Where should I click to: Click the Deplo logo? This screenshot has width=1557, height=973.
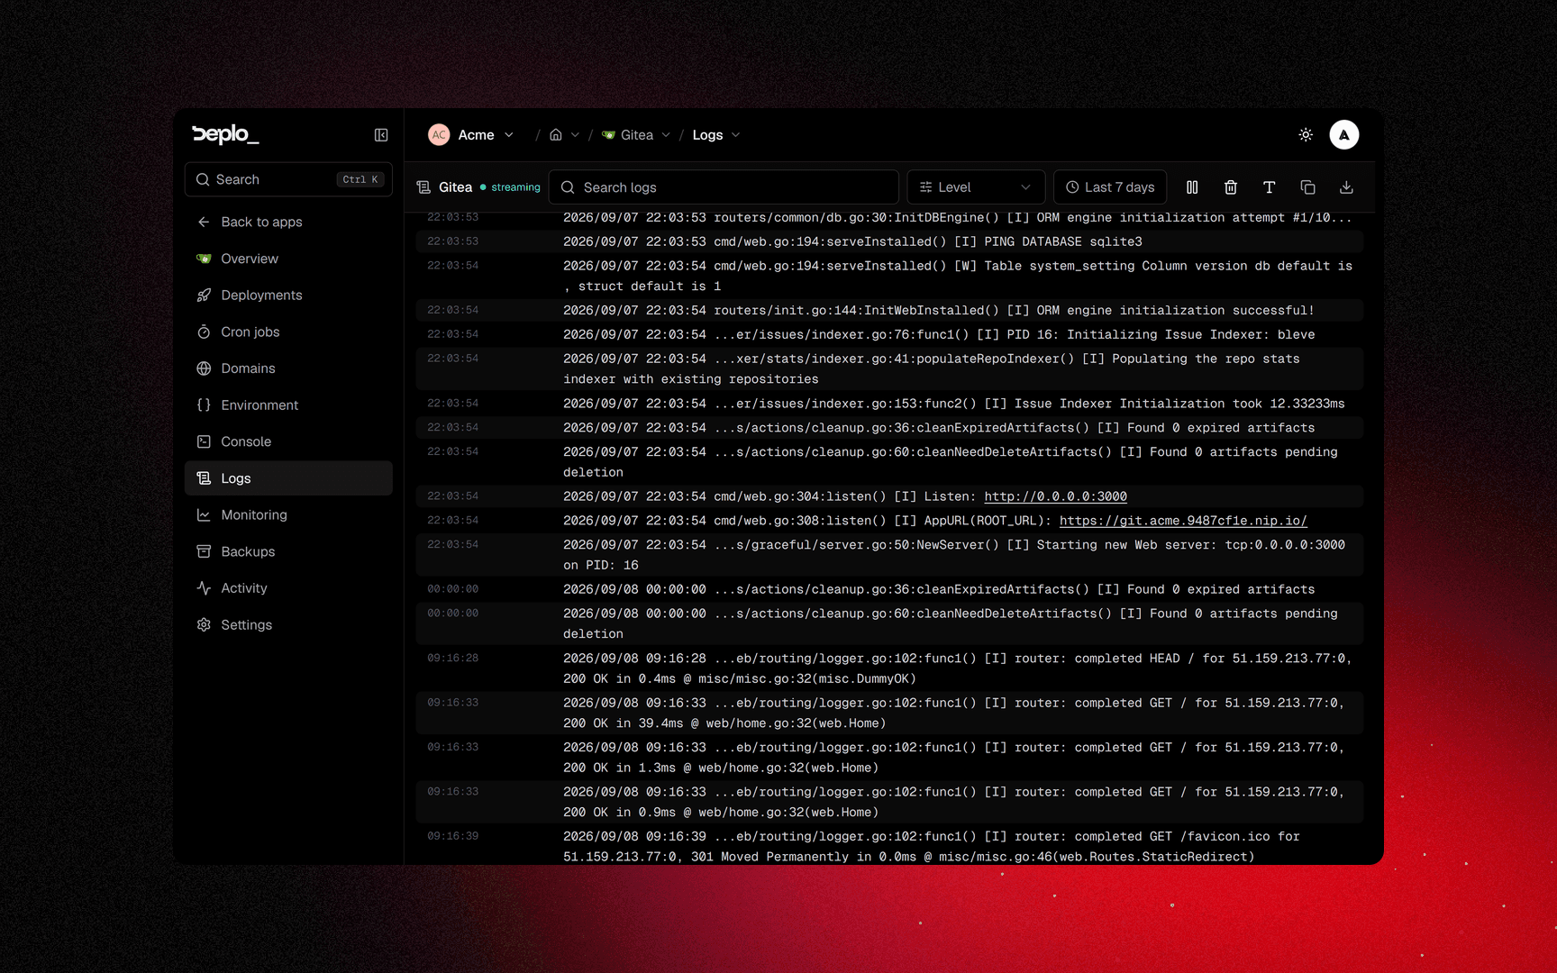click(x=225, y=134)
